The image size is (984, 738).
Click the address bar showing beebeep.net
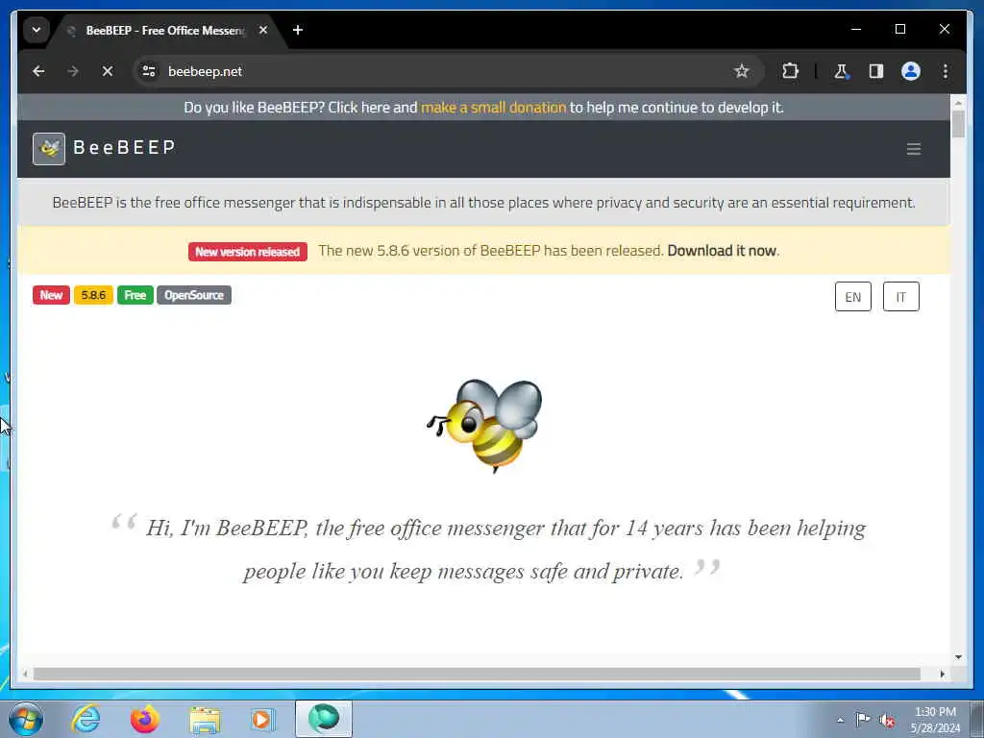(448, 71)
